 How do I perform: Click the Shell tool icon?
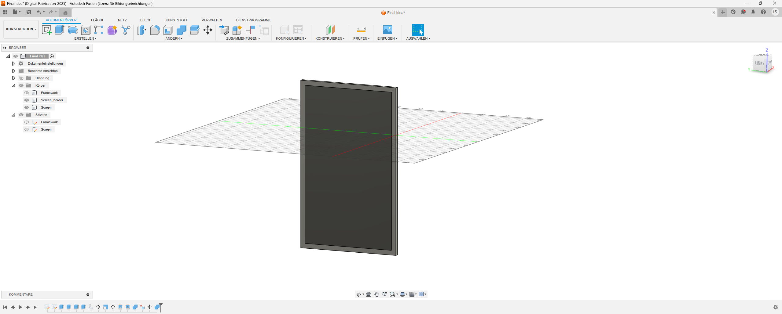168,30
